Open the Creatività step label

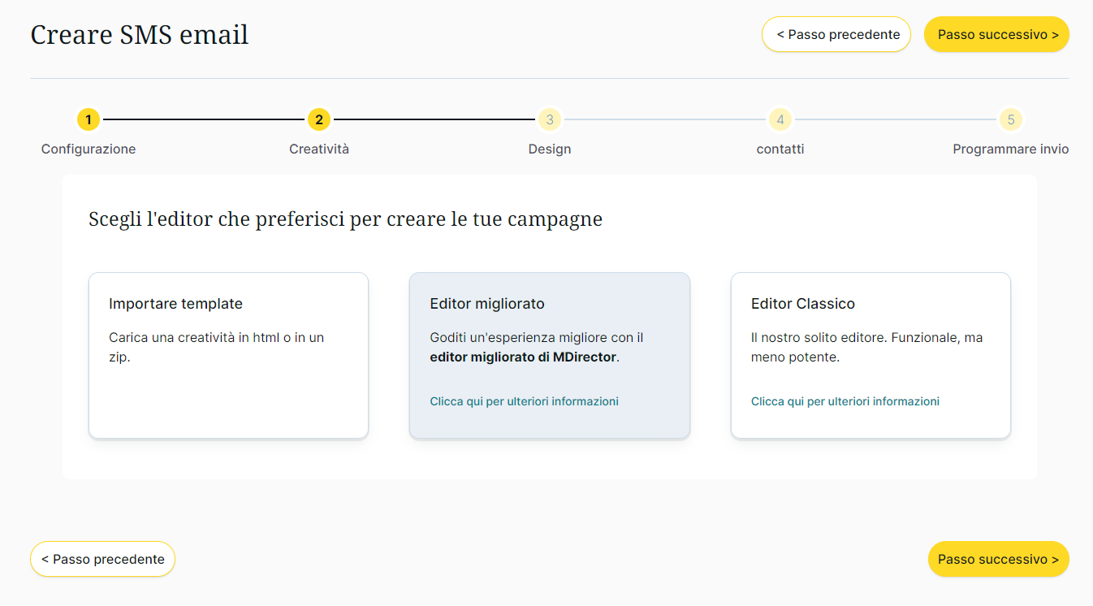pyautogui.click(x=319, y=149)
